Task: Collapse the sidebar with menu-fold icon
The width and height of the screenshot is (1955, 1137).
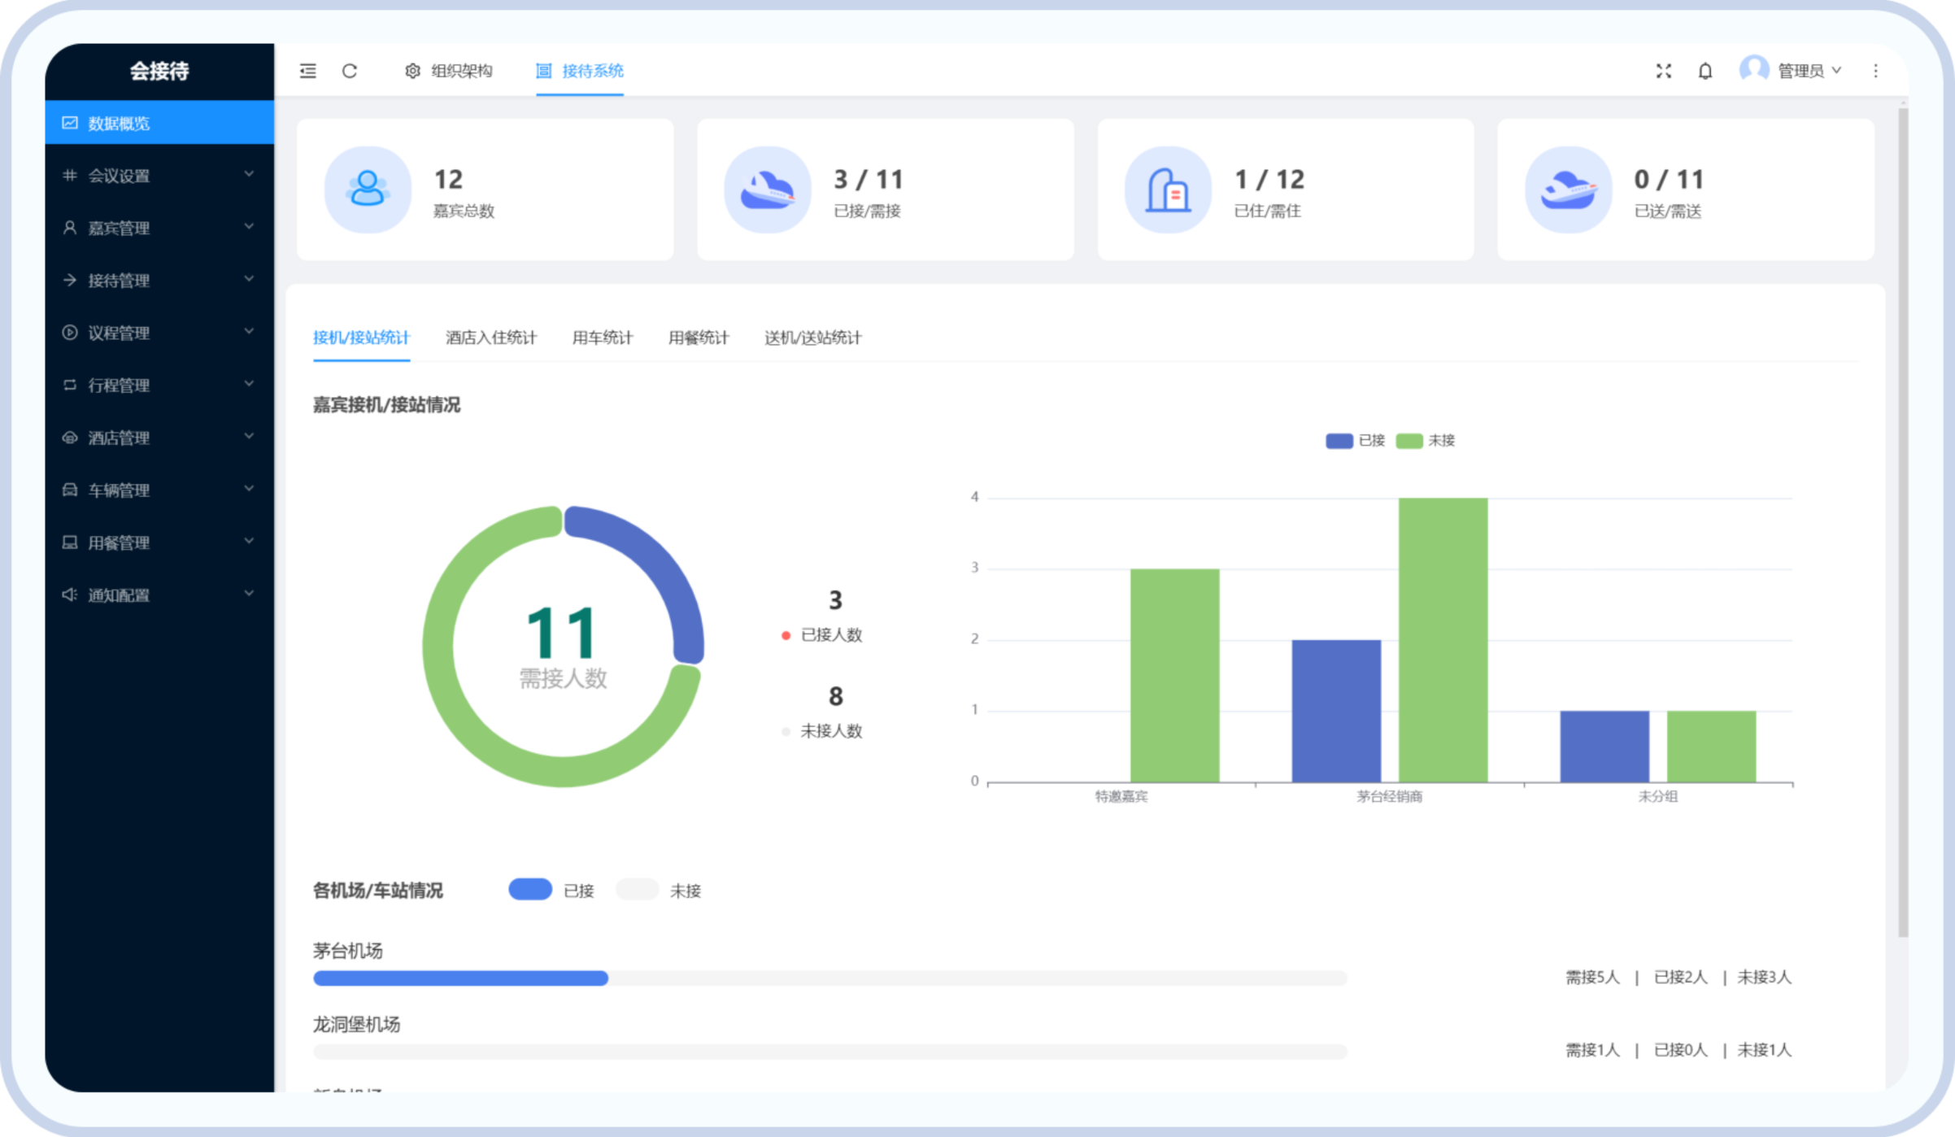Action: tap(307, 71)
